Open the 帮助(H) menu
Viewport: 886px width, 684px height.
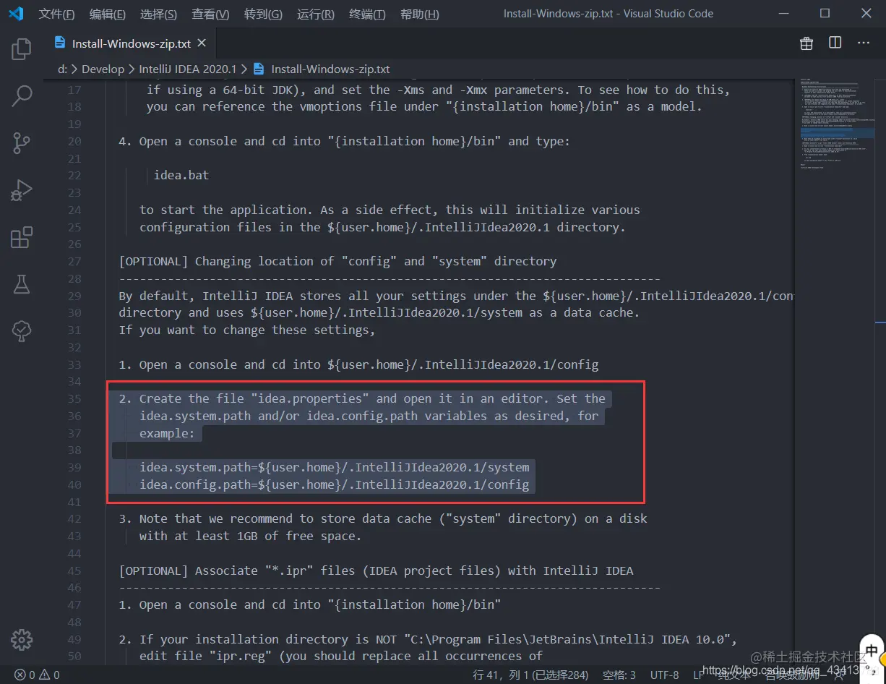click(x=419, y=14)
